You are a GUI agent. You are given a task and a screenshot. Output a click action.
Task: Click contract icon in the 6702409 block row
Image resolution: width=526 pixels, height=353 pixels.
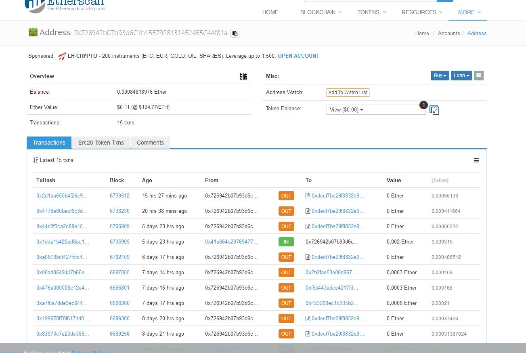pos(308,257)
